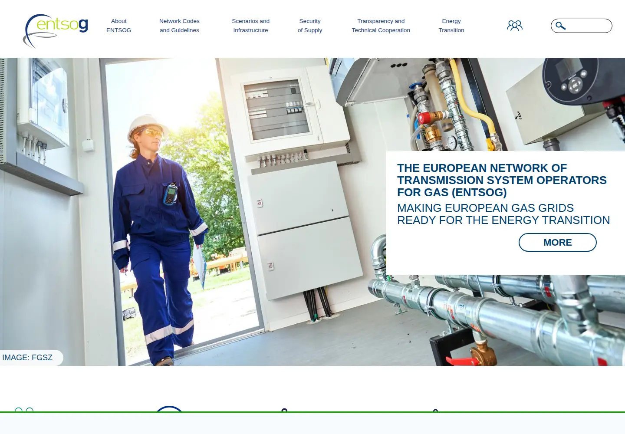The image size is (625, 434).
Task: Open the Energy Transition menu
Action: pyautogui.click(x=451, y=26)
